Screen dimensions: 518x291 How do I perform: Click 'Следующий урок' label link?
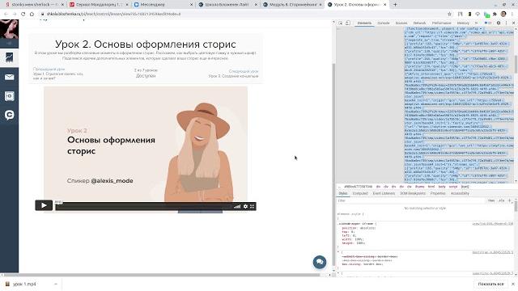(244, 71)
